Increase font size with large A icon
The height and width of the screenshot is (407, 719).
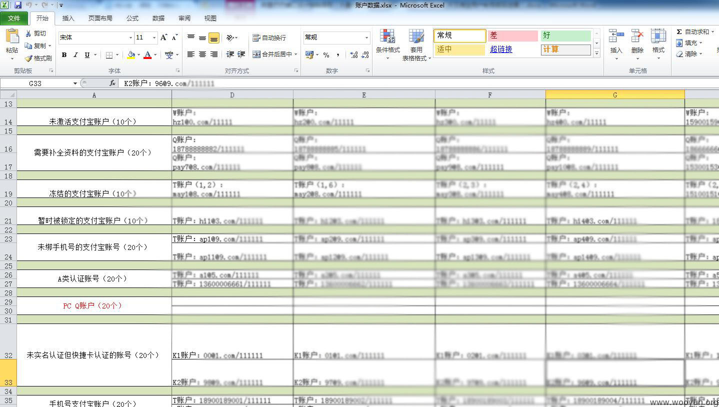164,37
